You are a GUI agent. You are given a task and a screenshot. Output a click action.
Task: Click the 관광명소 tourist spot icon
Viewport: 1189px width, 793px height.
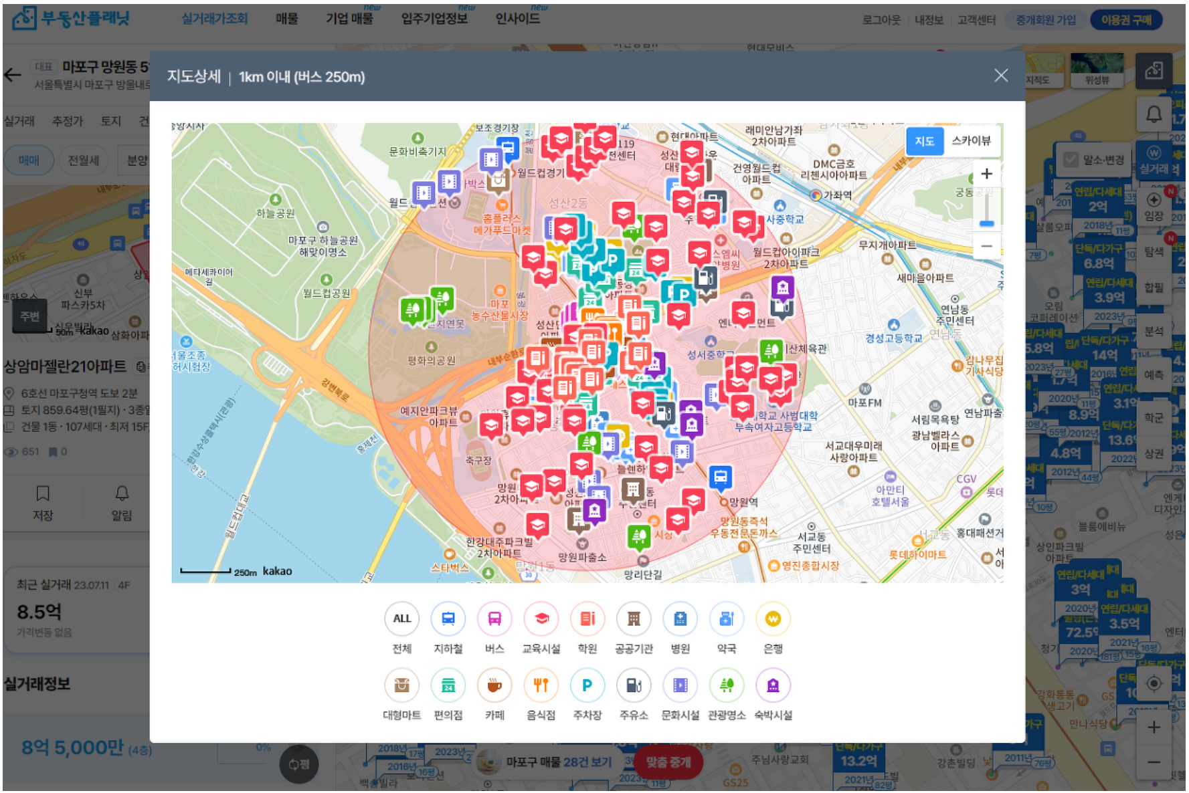pos(727,685)
